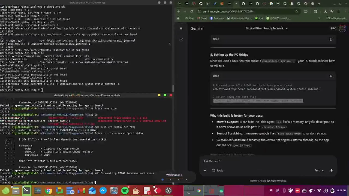Expand the Digital Ether Ready To Work title

[x=266, y=28]
